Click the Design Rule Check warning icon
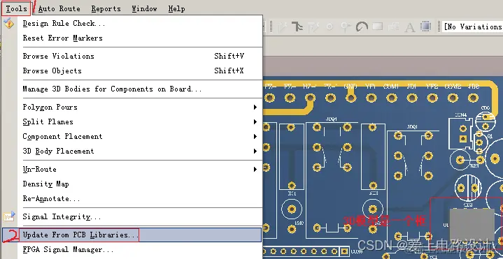This screenshot has height=259, width=503. pyautogui.click(x=8, y=23)
